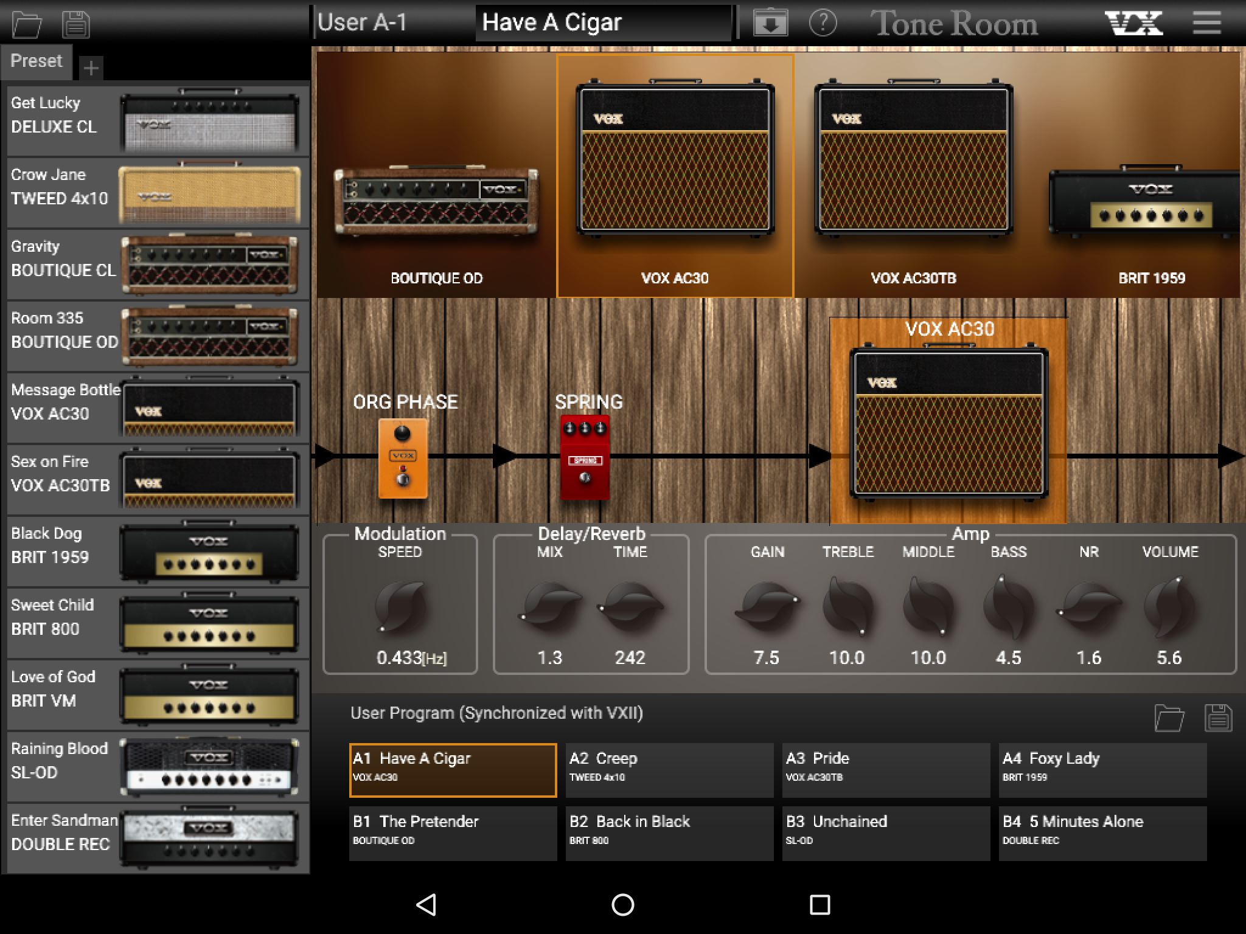Click the write-to-amp download icon
Image resolution: width=1246 pixels, height=934 pixels.
point(770,23)
